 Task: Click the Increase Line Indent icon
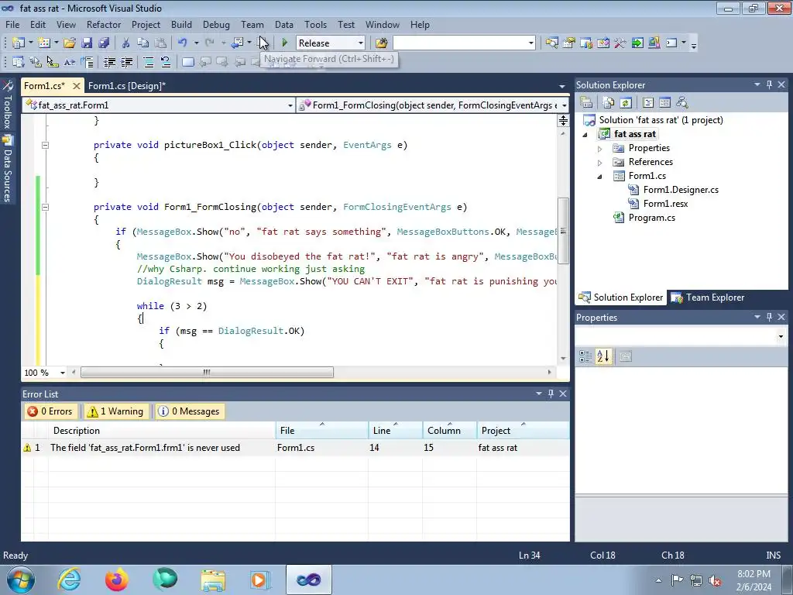[x=126, y=62]
